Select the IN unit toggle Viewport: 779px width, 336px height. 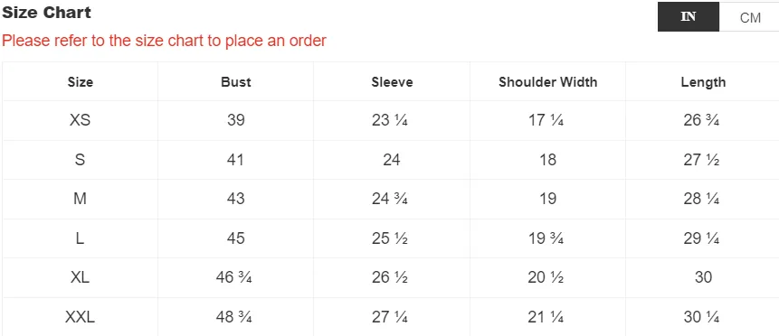coord(689,17)
